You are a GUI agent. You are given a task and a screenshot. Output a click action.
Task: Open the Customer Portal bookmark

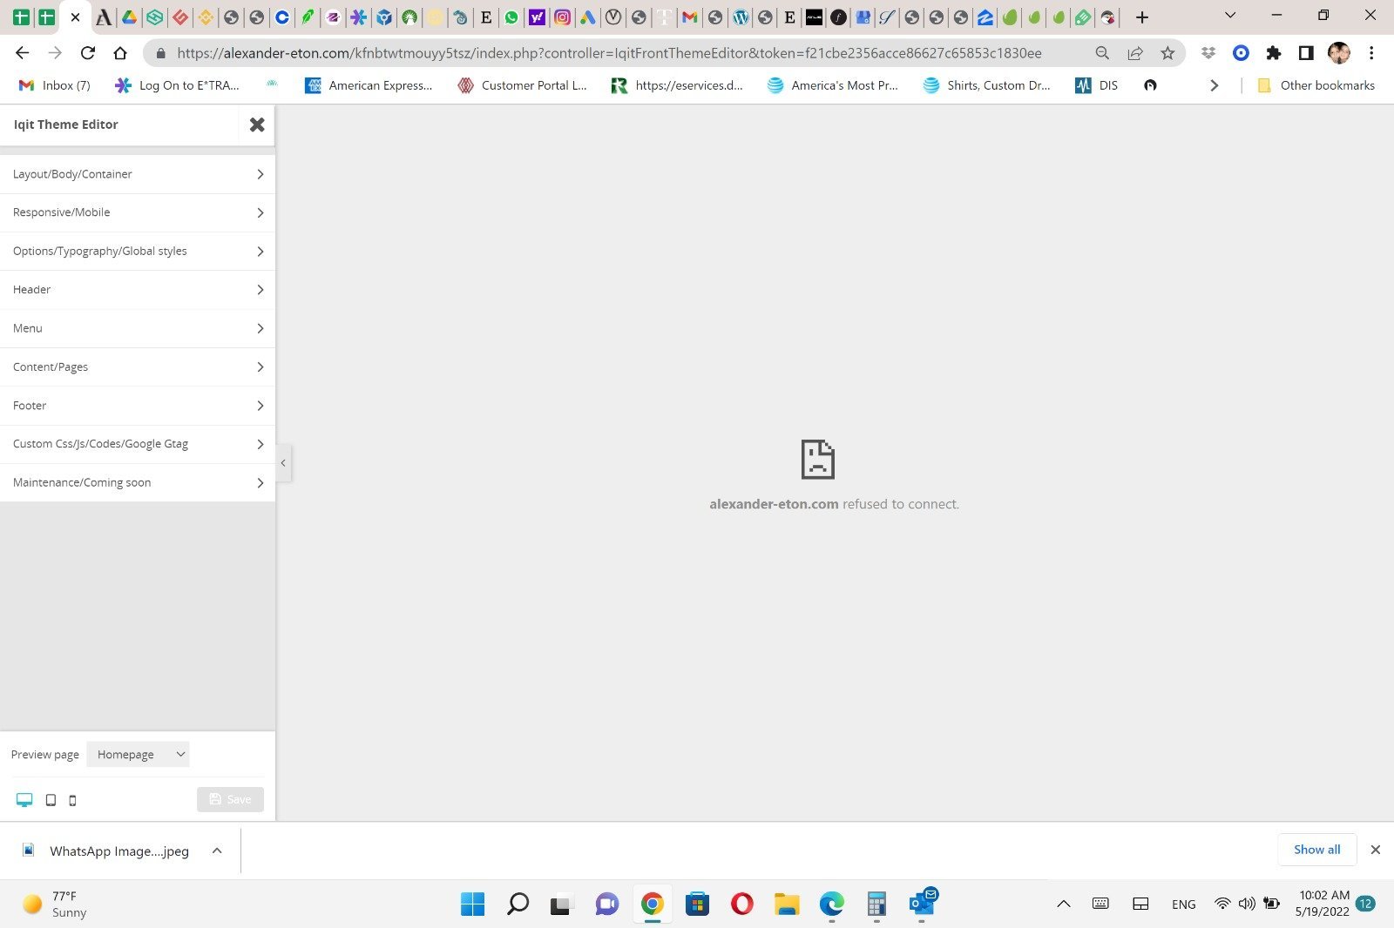(x=522, y=85)
